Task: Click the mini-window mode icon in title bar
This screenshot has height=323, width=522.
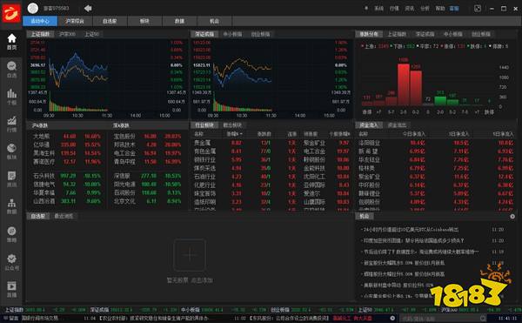Action: [x=478, y=9]
